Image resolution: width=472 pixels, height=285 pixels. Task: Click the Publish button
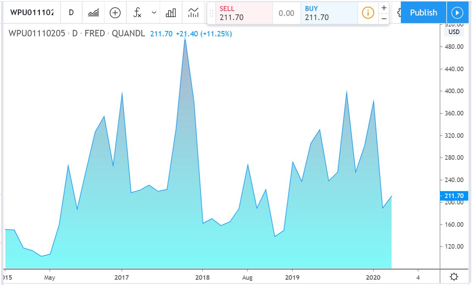pyautogui.click(x=423, y=12)
